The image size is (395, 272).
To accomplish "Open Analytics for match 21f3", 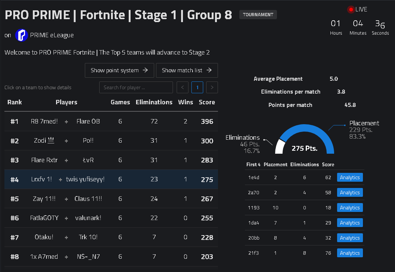I will click(350, 253).
